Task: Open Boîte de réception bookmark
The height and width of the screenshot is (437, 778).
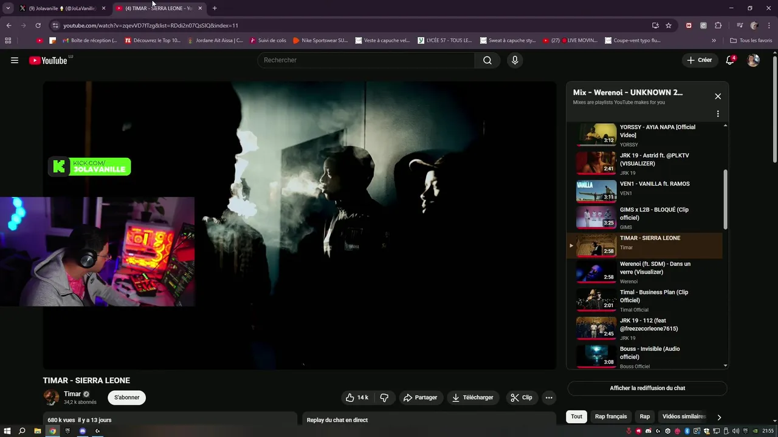Action: (x=90, y=41)
